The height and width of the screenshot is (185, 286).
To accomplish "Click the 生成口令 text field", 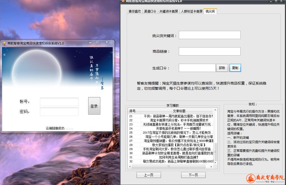I will (197, 68).
